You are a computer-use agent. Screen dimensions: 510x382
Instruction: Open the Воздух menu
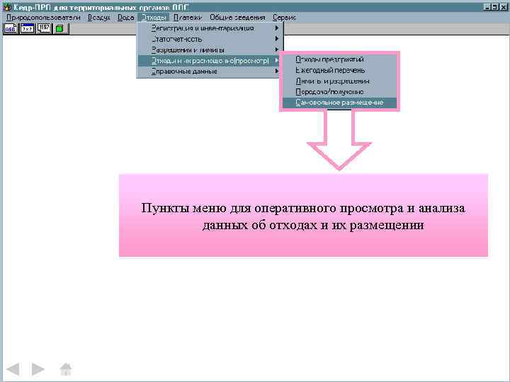pyautogui.click(x=99, y=18)
